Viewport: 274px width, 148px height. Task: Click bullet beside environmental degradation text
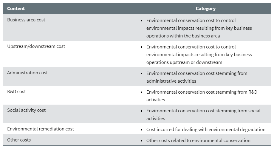coord(142,130)
